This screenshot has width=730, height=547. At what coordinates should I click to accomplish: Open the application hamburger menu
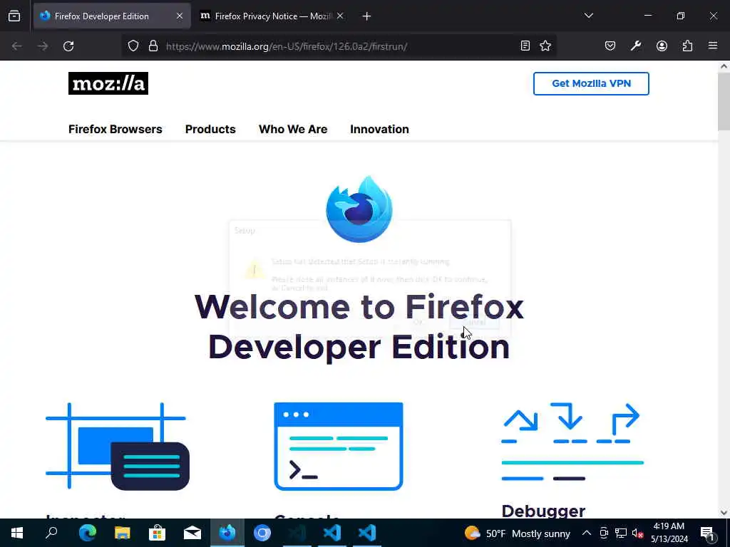[713, 46]
